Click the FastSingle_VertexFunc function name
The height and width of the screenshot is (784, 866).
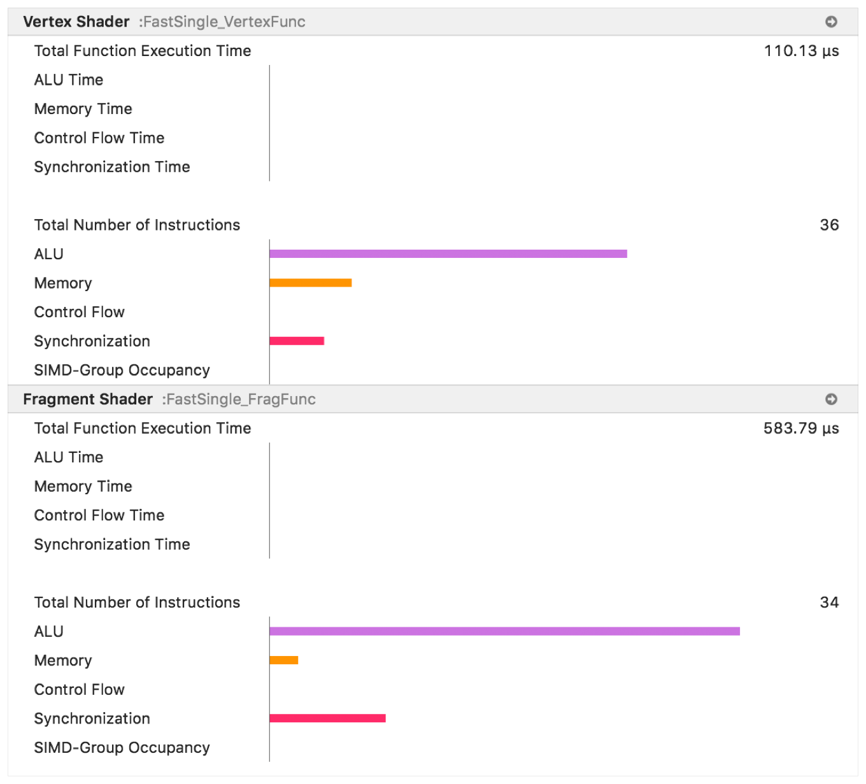pyautogui.click(x=224, y=22)
